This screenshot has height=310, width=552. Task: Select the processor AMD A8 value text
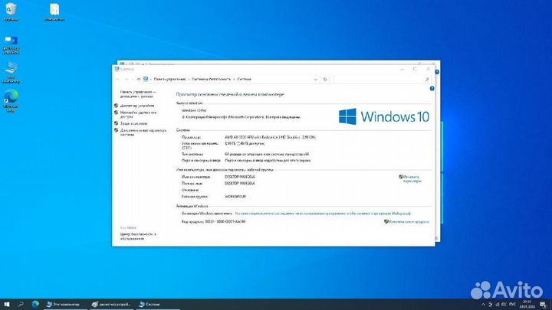tap(270, 137)
